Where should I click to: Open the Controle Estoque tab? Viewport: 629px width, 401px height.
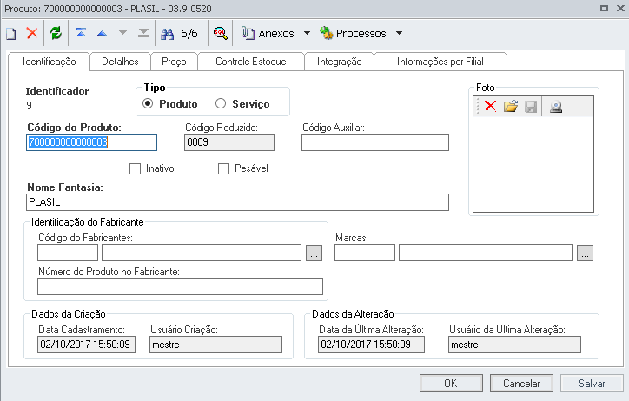(251, 62)
